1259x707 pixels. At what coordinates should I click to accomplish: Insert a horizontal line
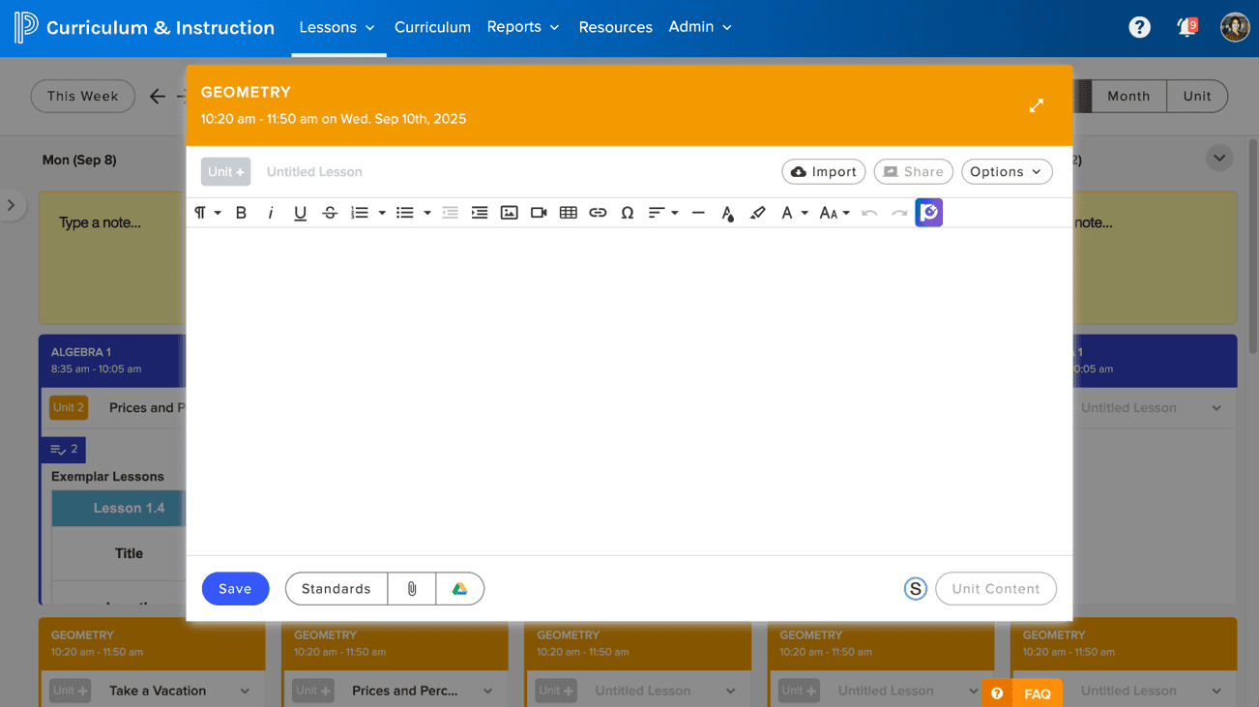tap(698, 213)
